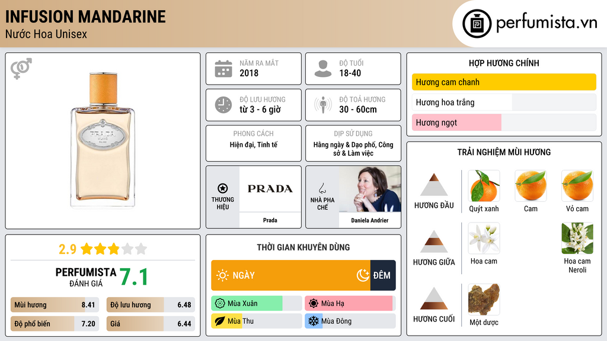
Task: Select the Hoa cam Neroli image
Action: click(x=577, y=238)
